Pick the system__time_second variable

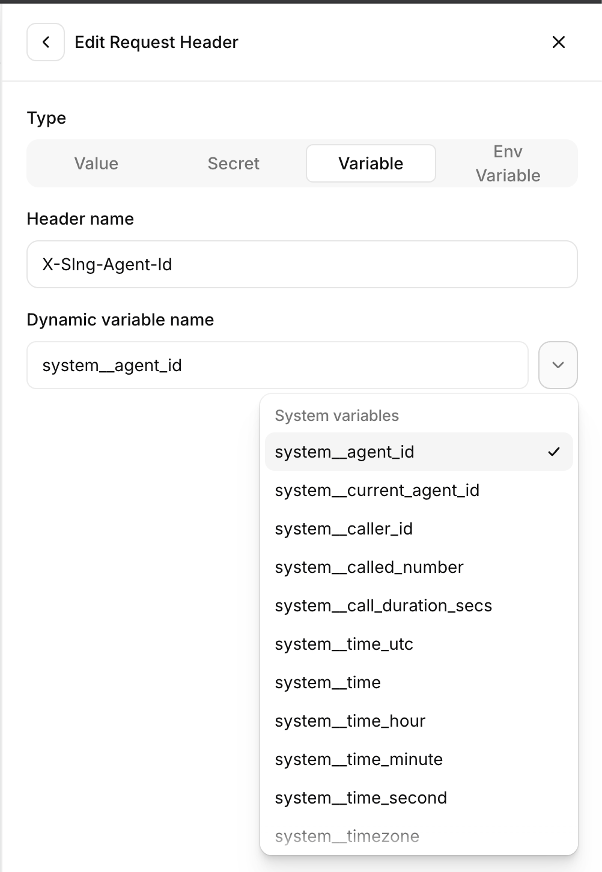[419, 798]
